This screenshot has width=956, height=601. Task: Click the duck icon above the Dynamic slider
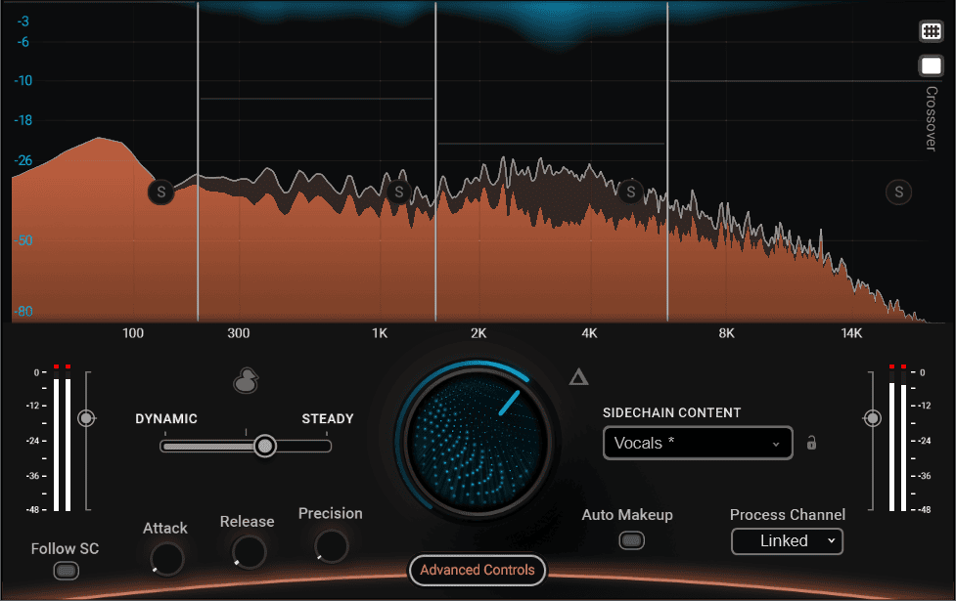click(x=246, y=381)
